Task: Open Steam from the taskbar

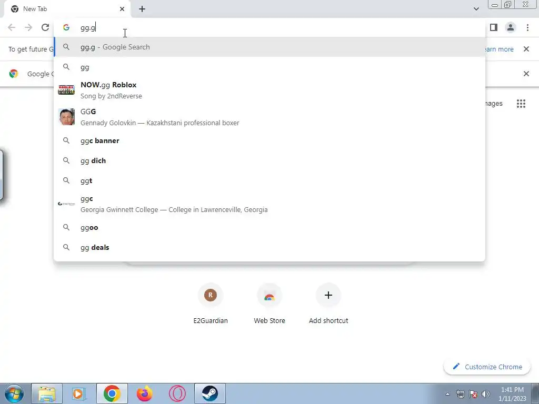Action: [209, 393]
